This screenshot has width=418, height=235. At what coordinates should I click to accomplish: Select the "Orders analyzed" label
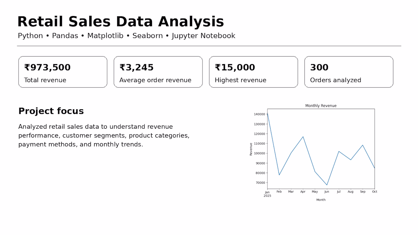(x=336, y=80)
